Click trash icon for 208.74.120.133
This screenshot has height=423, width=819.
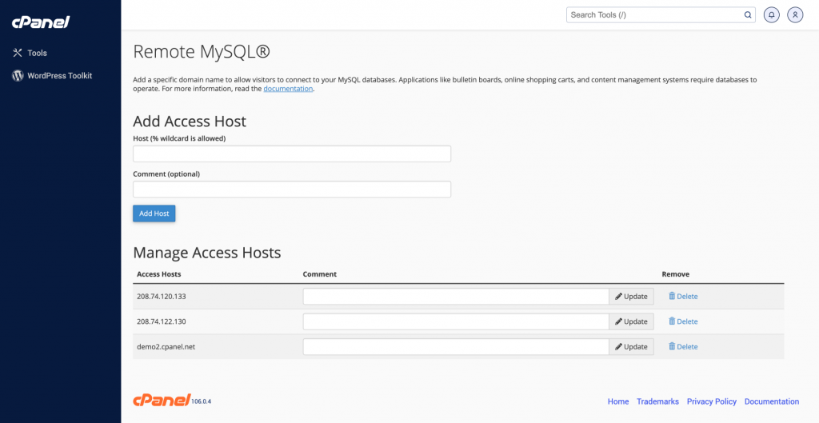pyautogui.click(x=672, y=296)
